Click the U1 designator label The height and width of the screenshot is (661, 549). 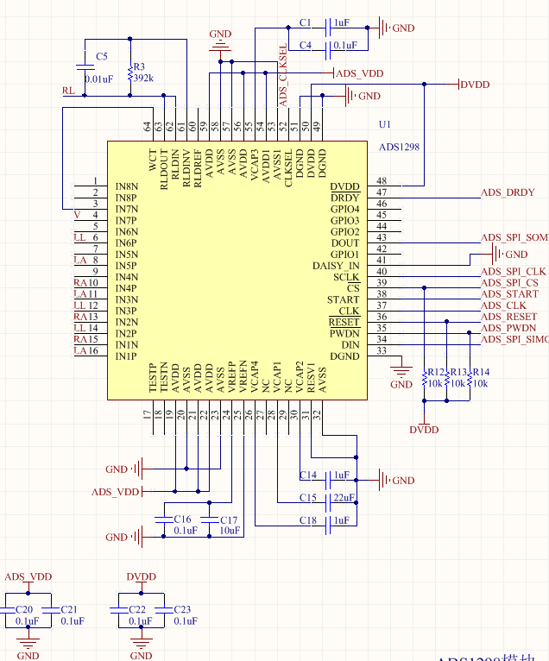coord(384,124)
